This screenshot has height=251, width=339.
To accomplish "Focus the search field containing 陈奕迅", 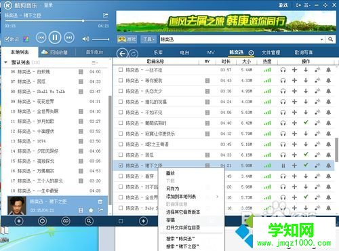I will 239,39.
